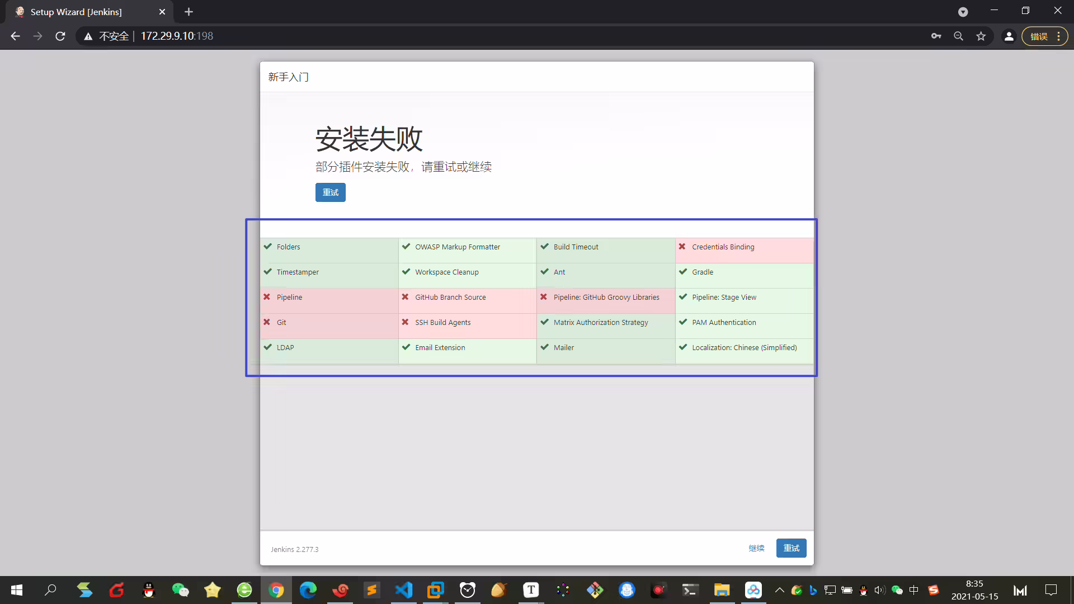Click the network tray icon
The width and height of the screenshot is (1074, 604).
[830, 590]
